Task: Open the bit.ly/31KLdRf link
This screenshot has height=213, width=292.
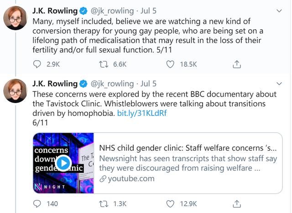Action: coord(142,113)
